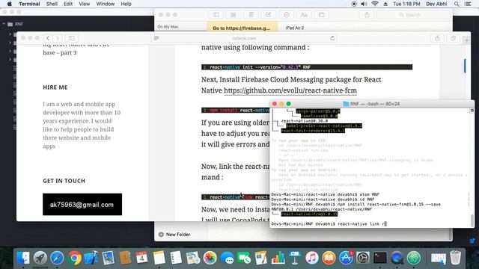The width and height of the screenshot is (479, 269).
Task: Open Terminal from the Dock
Action: 380,258
